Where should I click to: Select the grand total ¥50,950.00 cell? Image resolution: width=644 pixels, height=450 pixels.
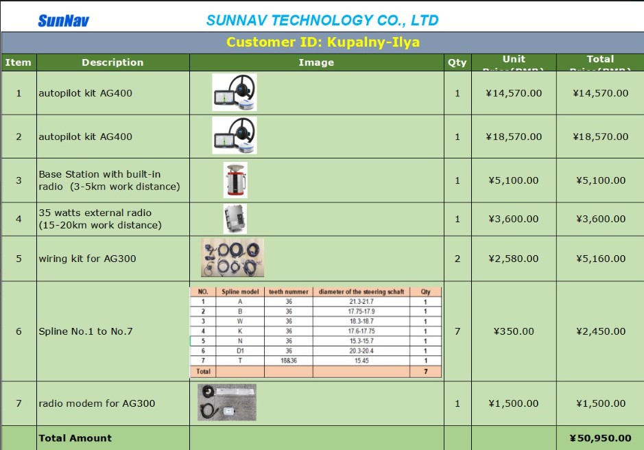600,438
